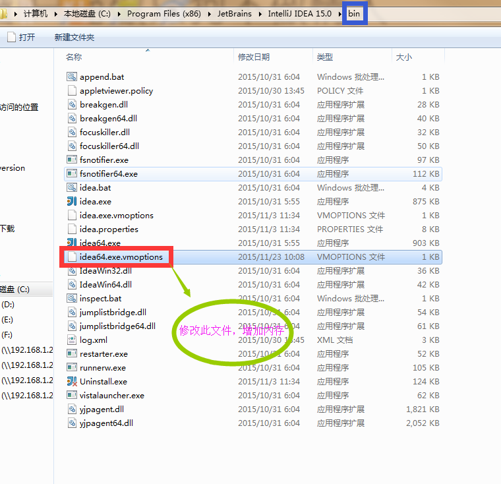Select (E:) drive in the sidebar
This screenshot has height=484, width=501.
click(7, 320)
